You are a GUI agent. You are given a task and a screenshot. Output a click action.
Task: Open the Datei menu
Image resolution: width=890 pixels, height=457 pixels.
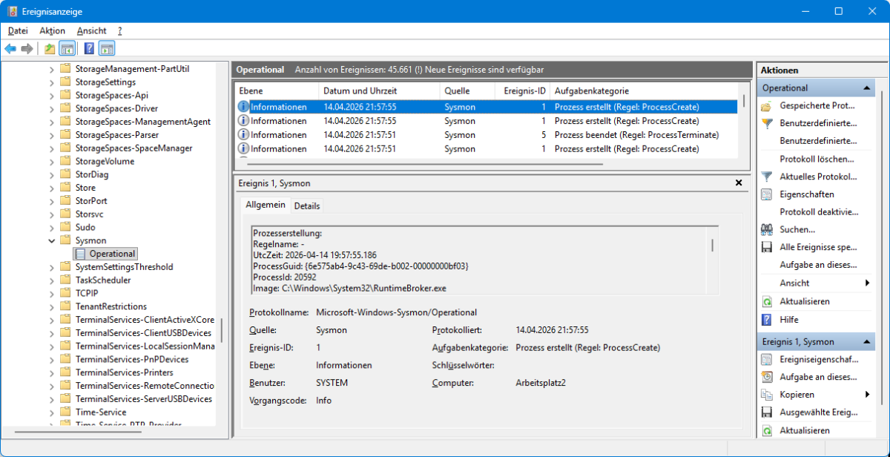18,30
